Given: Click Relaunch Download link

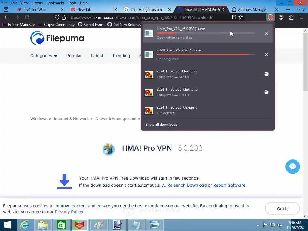Looking at the screenshot, I should coord(187,185).
